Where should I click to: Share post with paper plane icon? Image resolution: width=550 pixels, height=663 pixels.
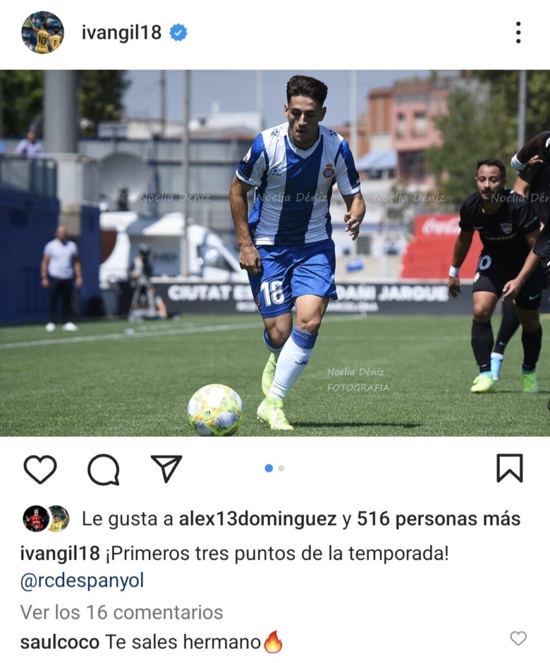tap(166, 468)
